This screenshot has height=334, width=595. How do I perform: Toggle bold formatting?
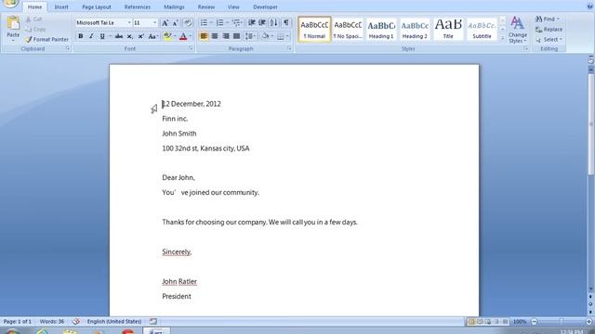pyautogui.click(x=81, y=36)
